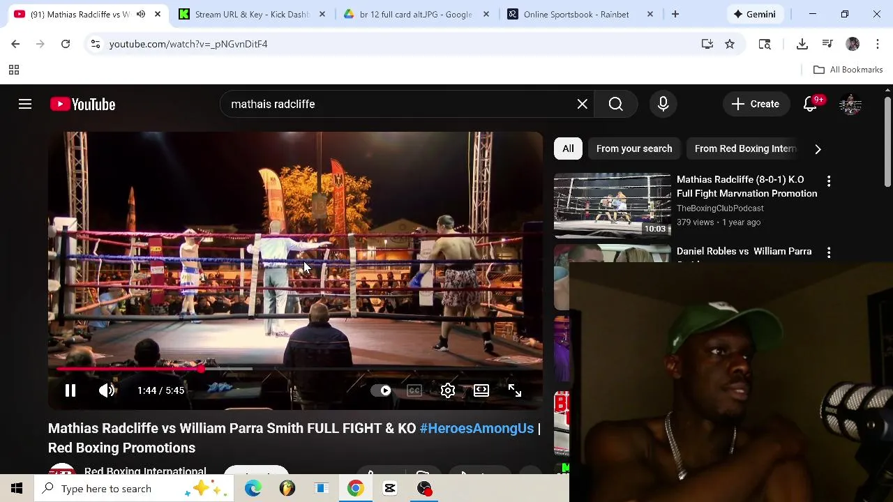Screen dimensions: 893x502
Task: Open FL Studio from the taskbar
Action: click(287, 489)
